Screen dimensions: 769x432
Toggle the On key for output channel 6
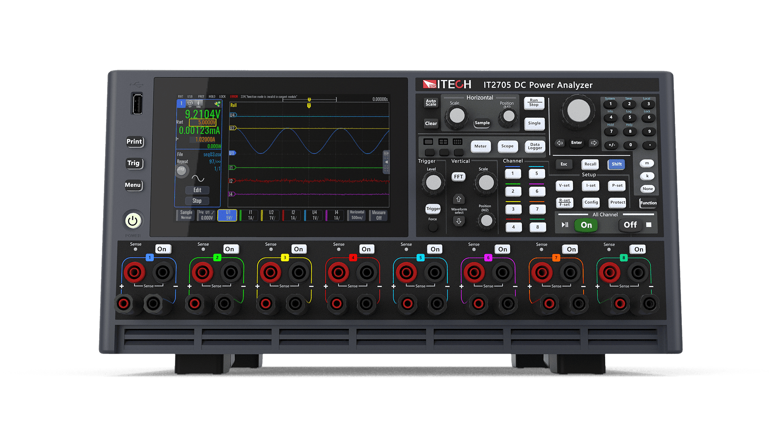(503, 249)
